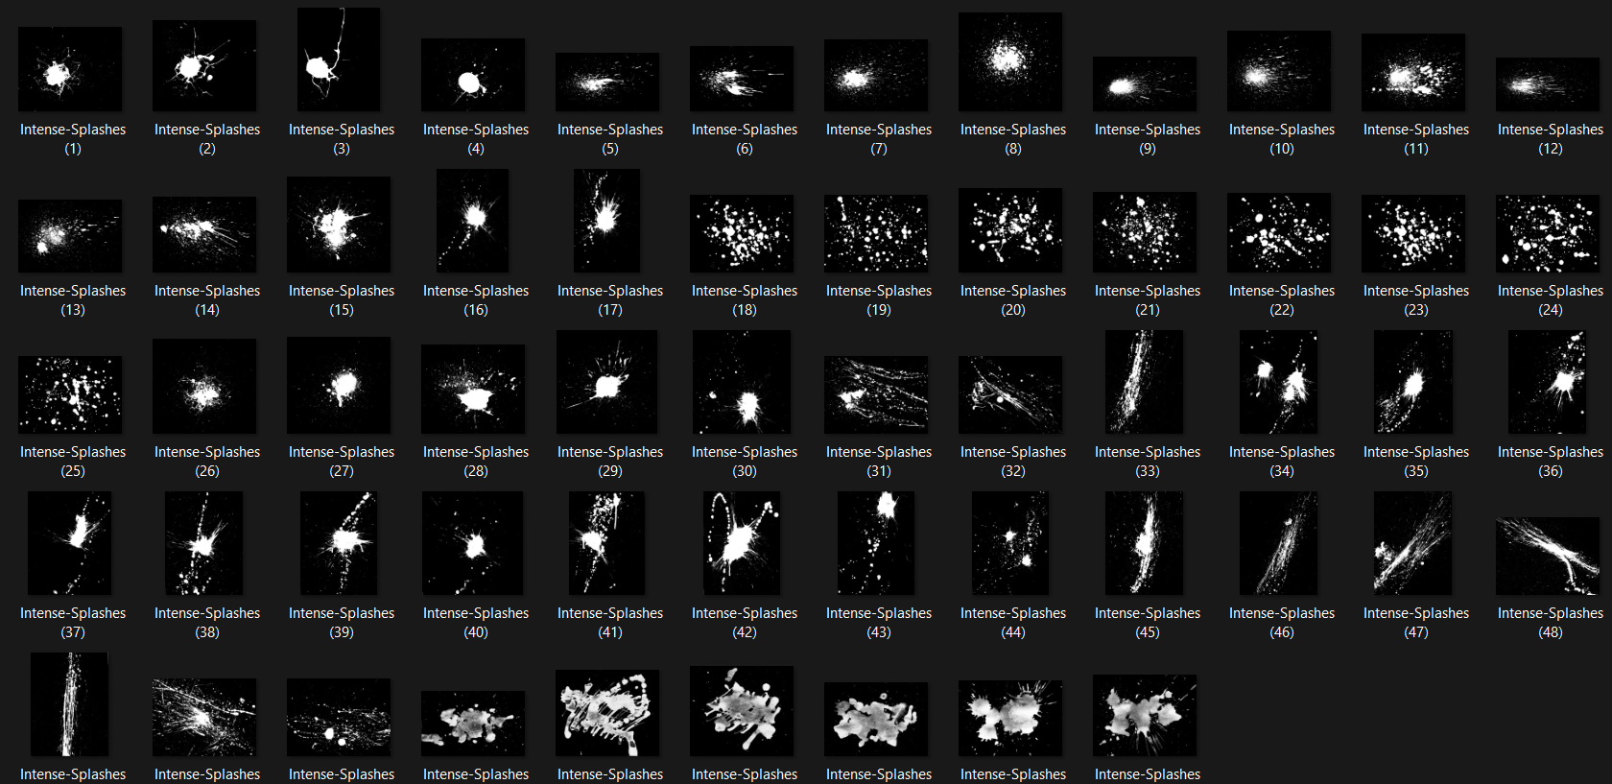Select the Intense-Splashes (31) streaks thumbnail
This screenshot has height=784, width=1612.
pos(876,393)
